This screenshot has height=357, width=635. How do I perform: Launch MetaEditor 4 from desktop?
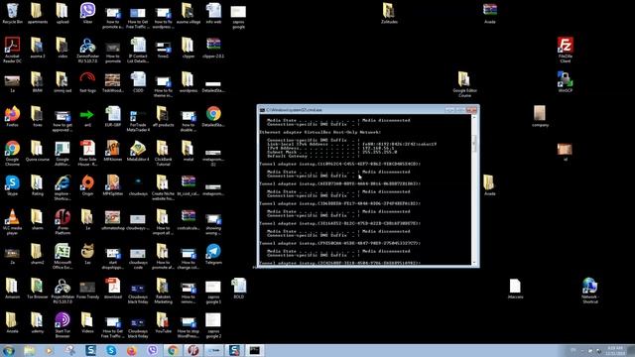pos(138,149)
